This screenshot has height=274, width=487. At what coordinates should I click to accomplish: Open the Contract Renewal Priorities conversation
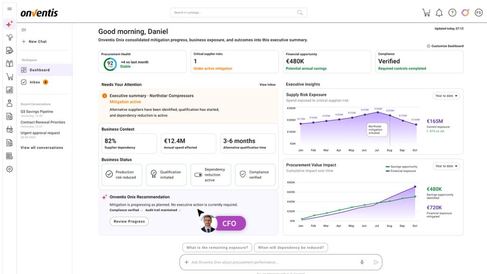(43, 122)
